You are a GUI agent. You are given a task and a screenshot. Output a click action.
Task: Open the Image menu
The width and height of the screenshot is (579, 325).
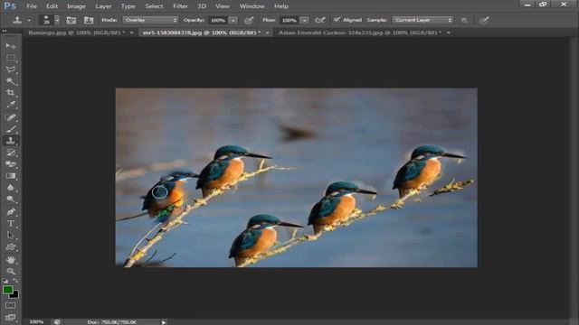(76, 6)
